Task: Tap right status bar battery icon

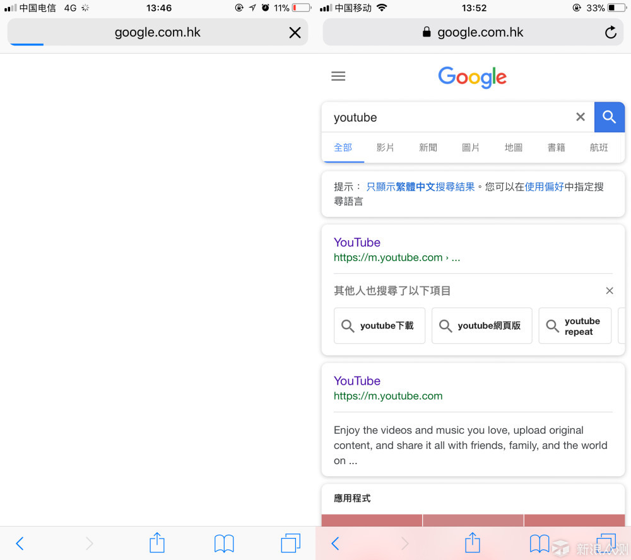Action: point(617,8)
